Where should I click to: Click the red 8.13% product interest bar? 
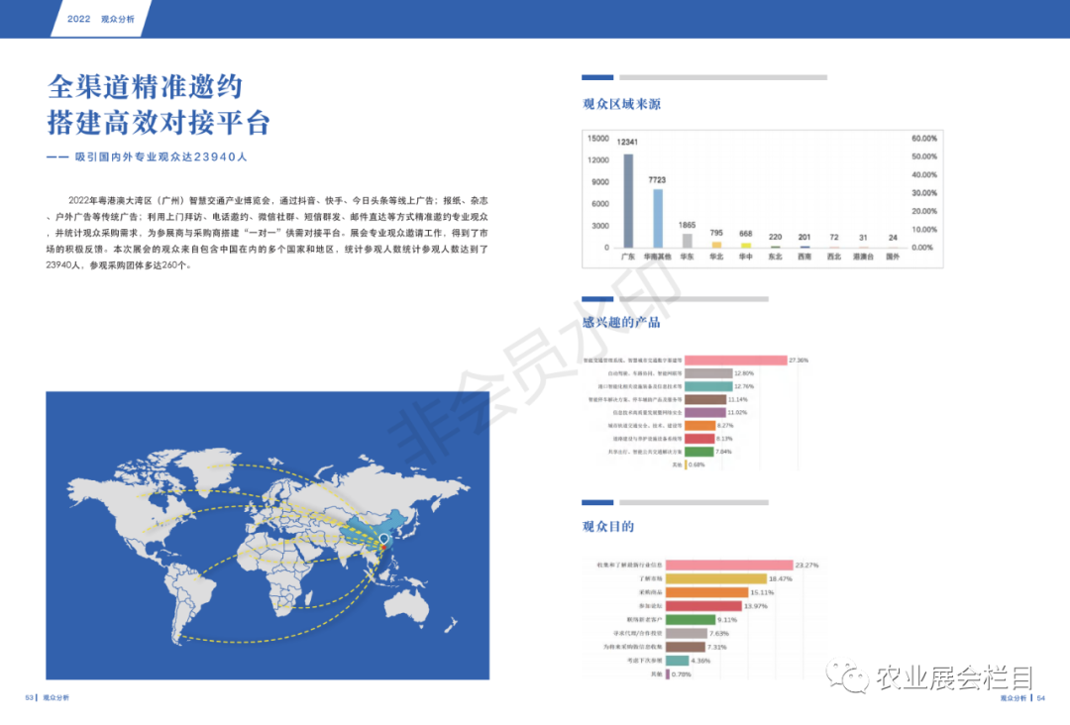pos(699,439)
